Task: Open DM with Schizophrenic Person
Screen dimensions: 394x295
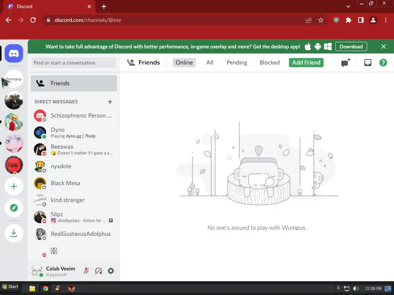Action: (74, 116)
